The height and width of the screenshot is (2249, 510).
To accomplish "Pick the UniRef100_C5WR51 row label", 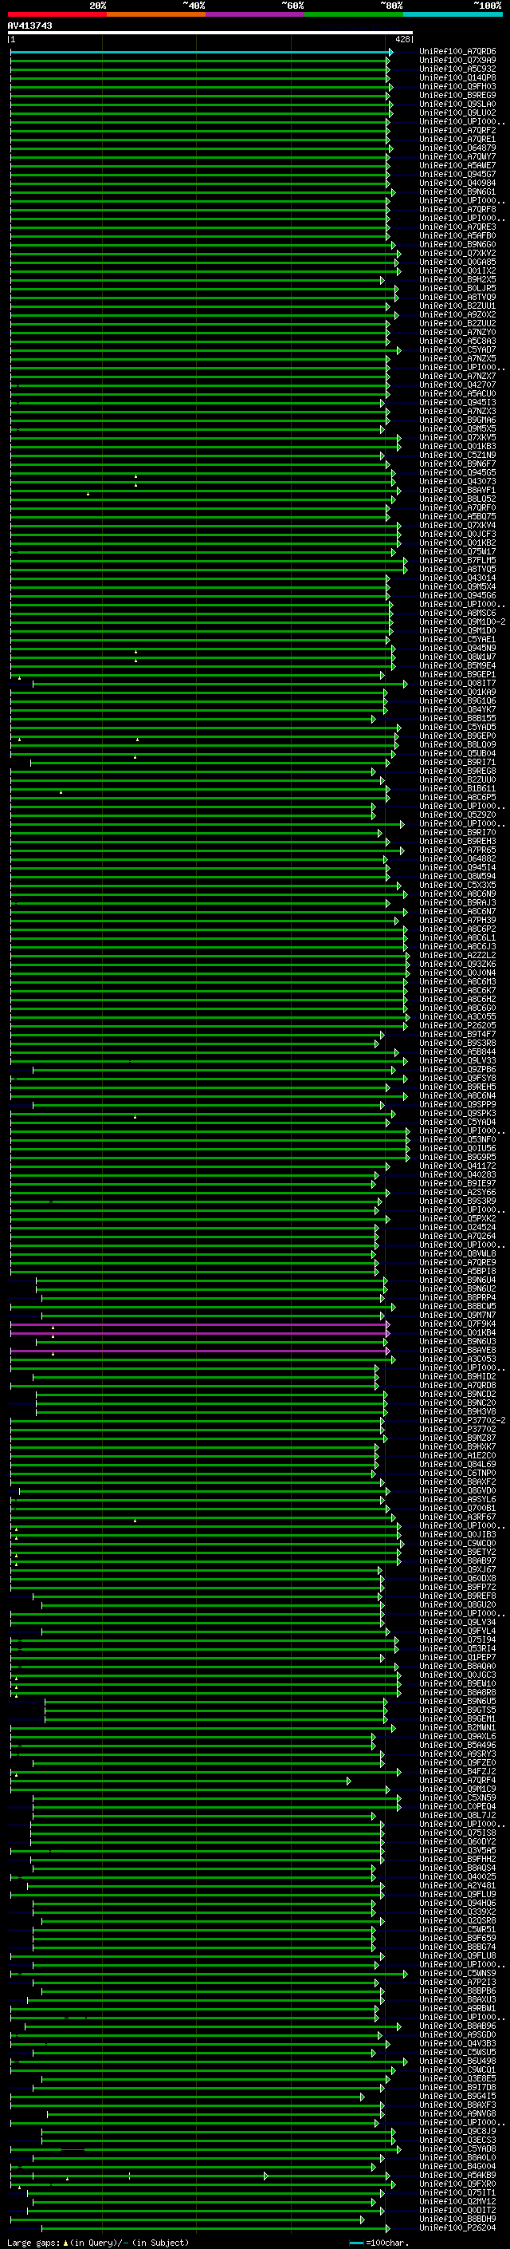I will 457,1929.
